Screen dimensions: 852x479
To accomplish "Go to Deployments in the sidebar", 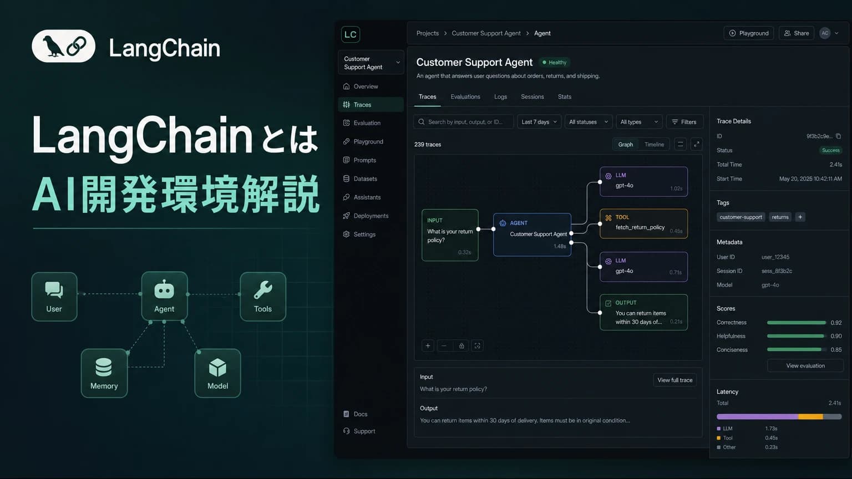I will click(371, 216).
